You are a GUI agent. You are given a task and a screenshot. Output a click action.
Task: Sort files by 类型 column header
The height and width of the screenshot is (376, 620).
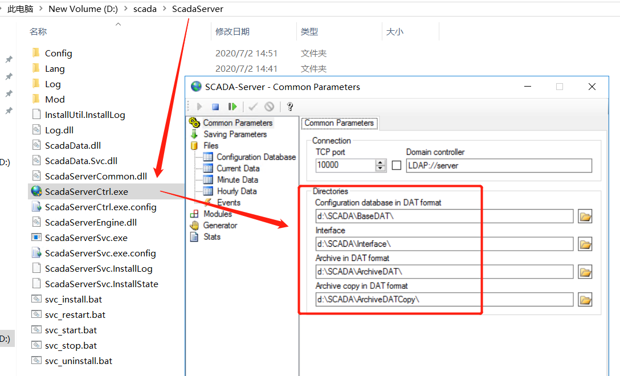(x=309, y=32)
